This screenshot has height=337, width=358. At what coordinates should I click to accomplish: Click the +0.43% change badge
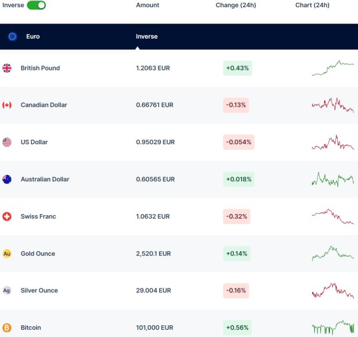(x=238, y=68)
